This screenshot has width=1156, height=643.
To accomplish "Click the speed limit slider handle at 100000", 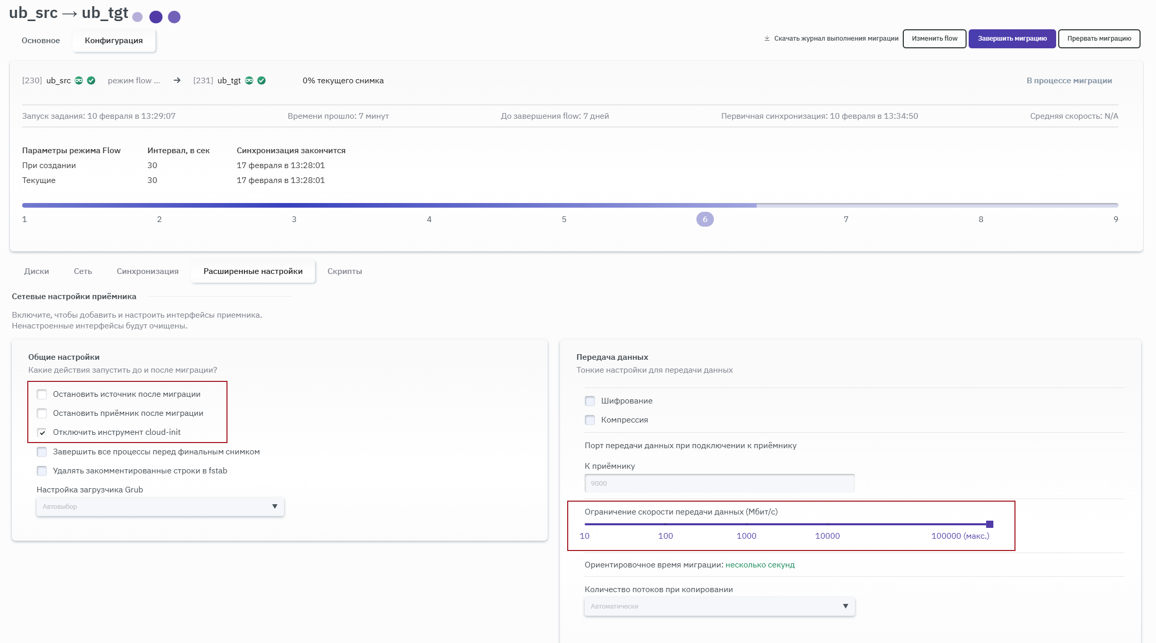I will pos(989,524).
